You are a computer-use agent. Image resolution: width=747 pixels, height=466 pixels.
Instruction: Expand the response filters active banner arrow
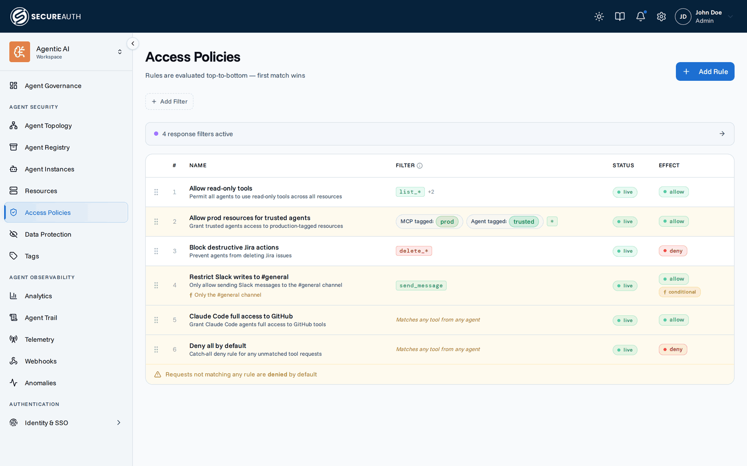[x=722, y=134]
